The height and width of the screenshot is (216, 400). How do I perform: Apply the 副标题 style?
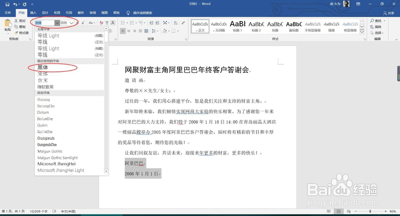(294, 26)
